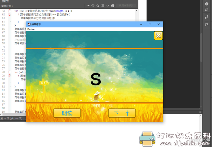Open the Info panel icon in right dock

pyautogui.click(x=207, y=4)
